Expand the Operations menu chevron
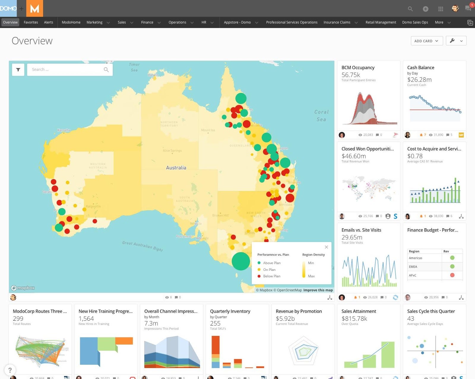This screenshot has width=475, height=379. point(192,23)
